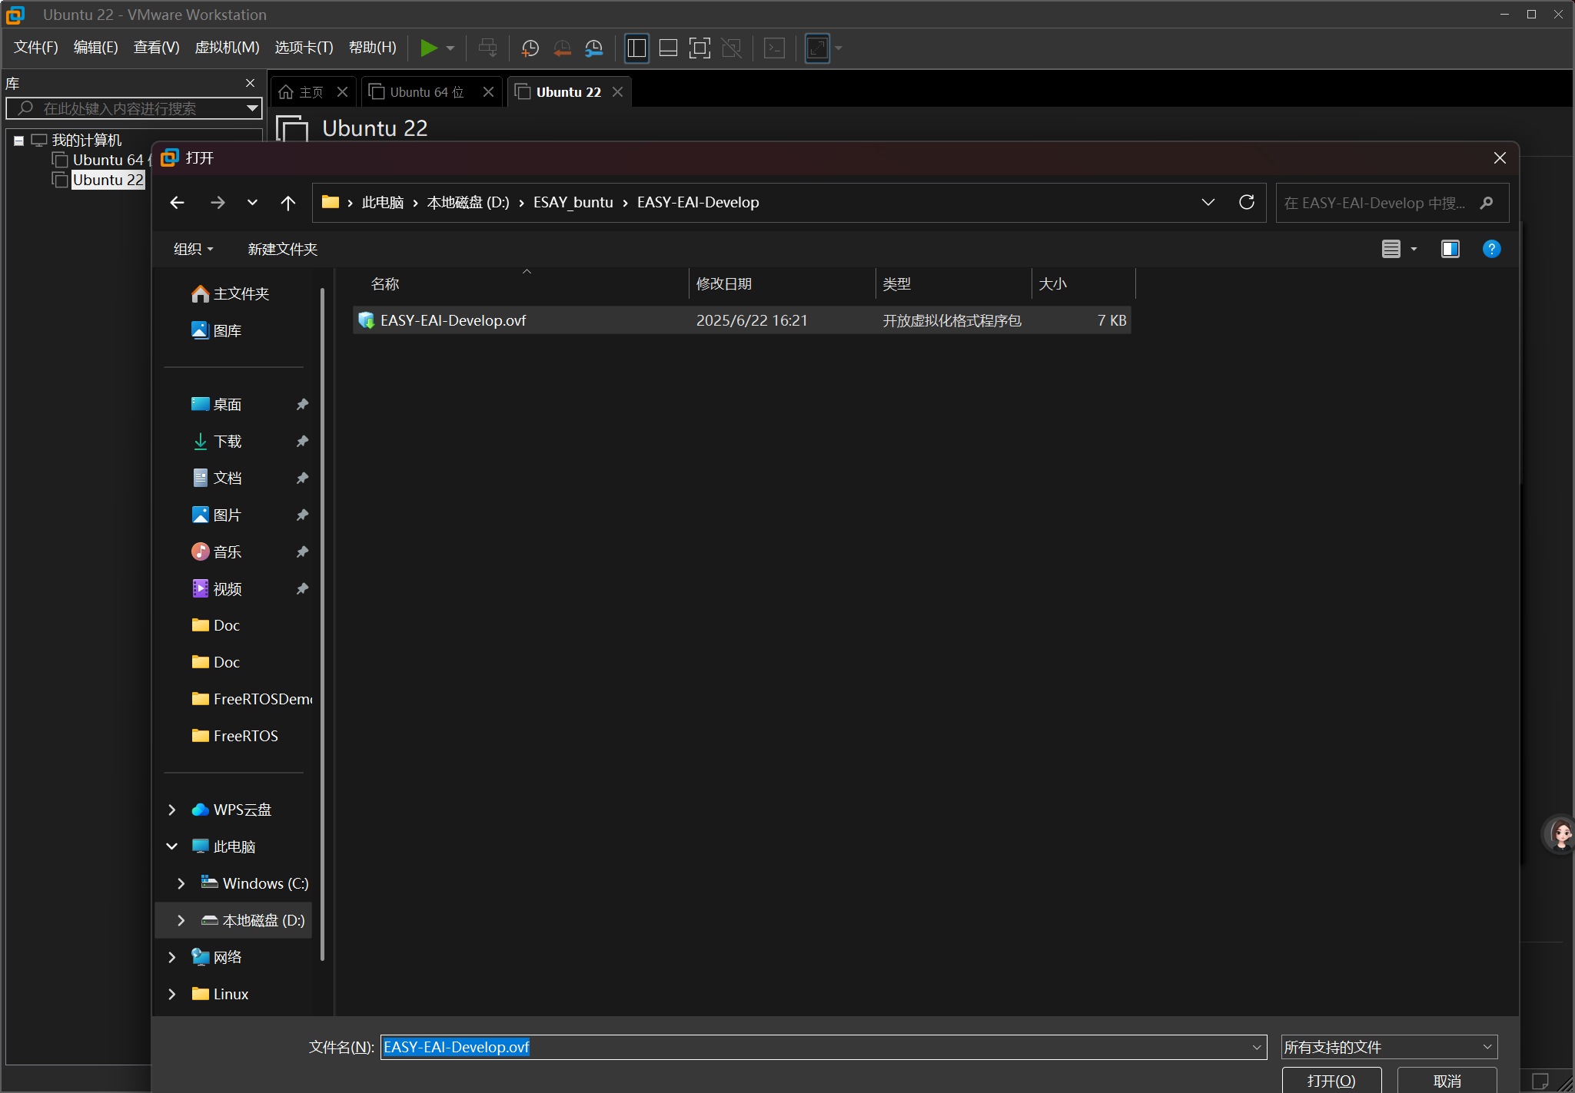The height and width of the screenshot is (1093, 1575).
Task: Expand the Windows (C:) drive tree node
Action: click(181, 883)
